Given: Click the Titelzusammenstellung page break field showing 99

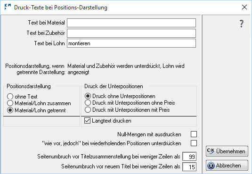Looking at the screenshot, I should 189,157.
